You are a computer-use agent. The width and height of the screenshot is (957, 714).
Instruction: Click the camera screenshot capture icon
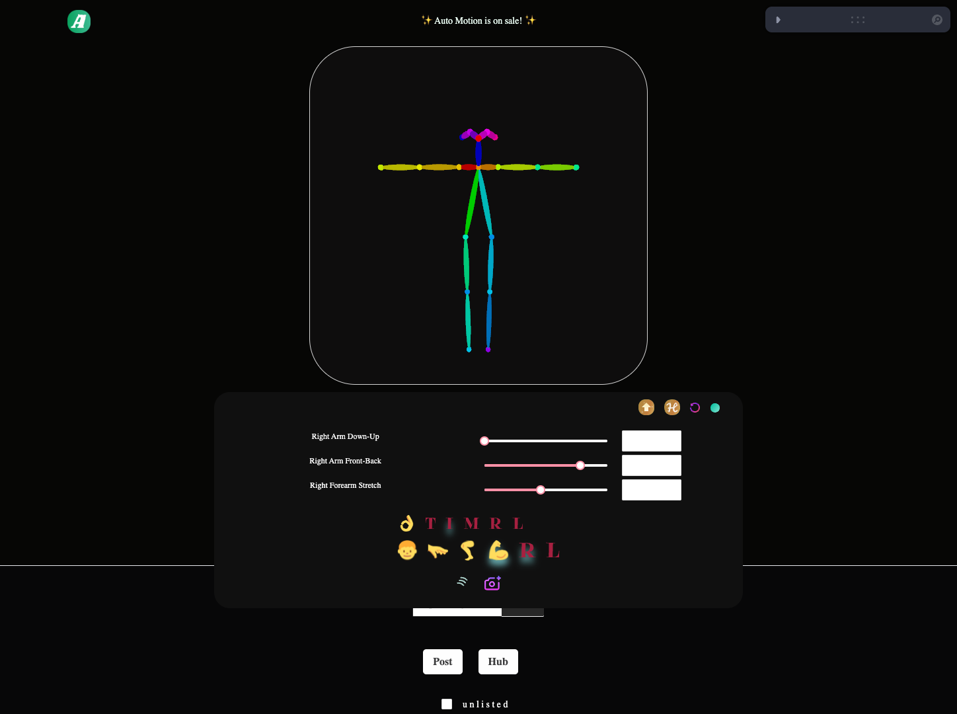(492, 583)
